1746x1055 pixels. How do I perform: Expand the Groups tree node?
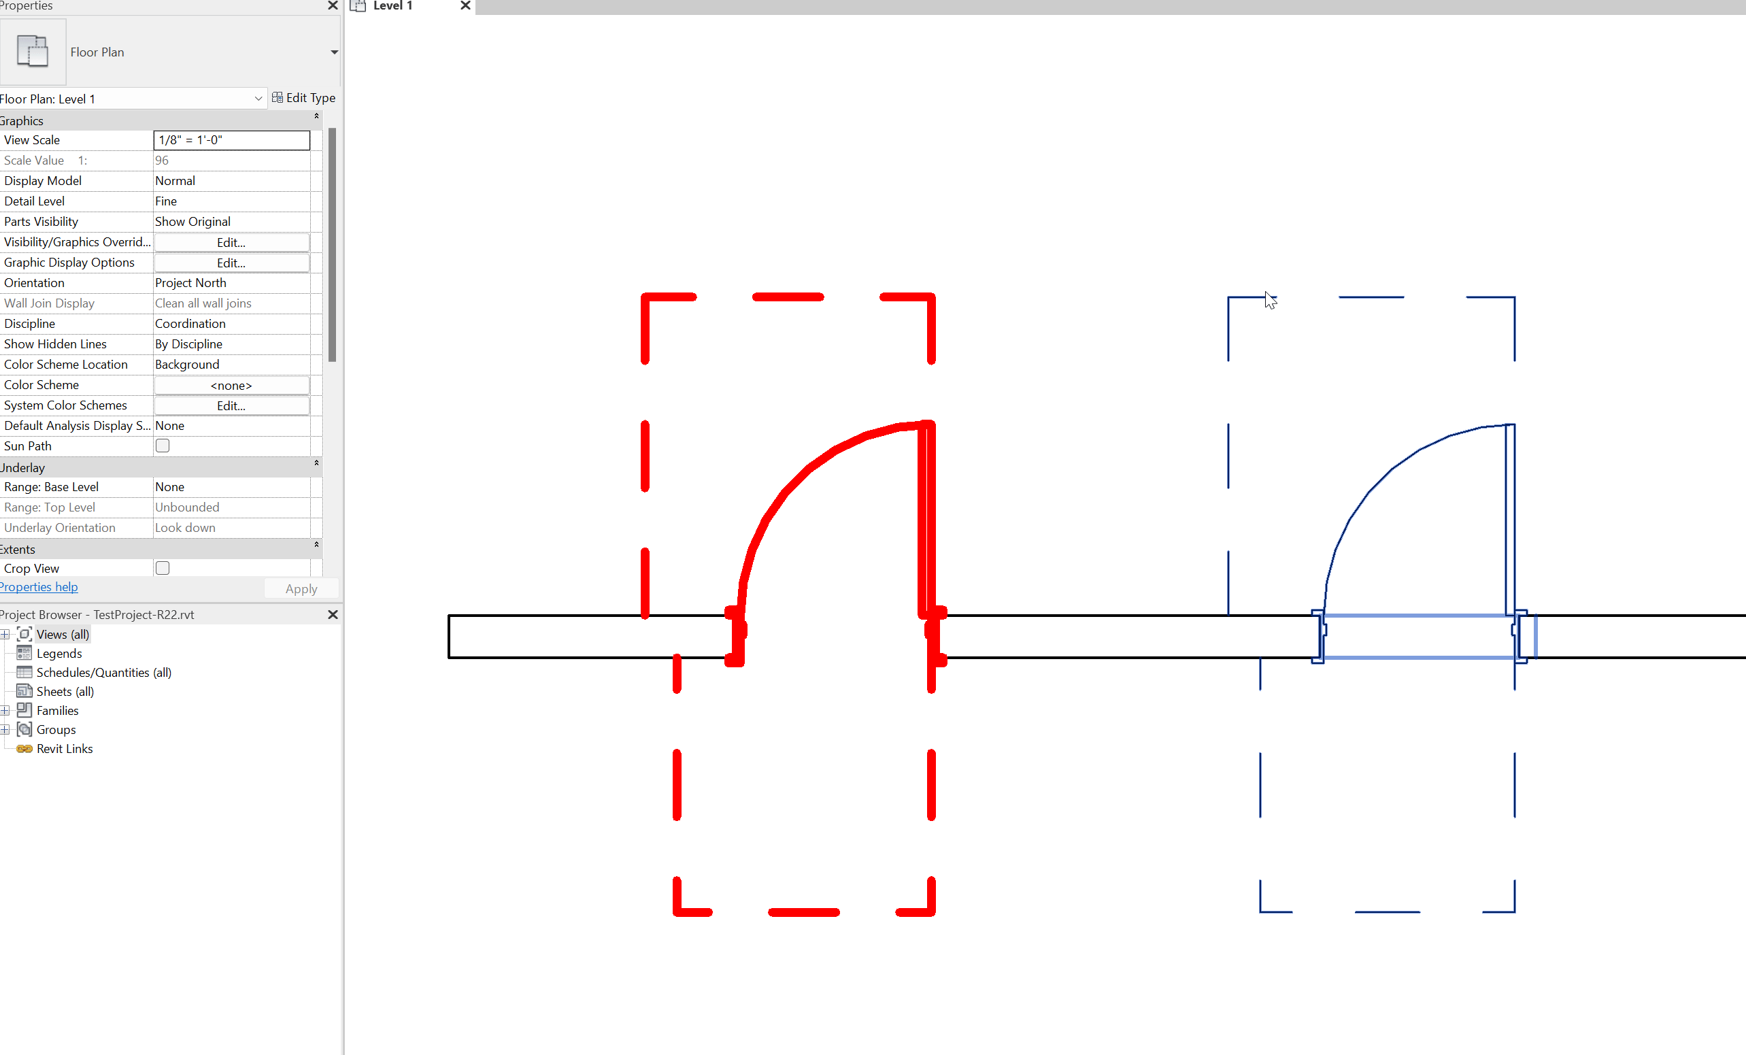click(x=6, y=729)
